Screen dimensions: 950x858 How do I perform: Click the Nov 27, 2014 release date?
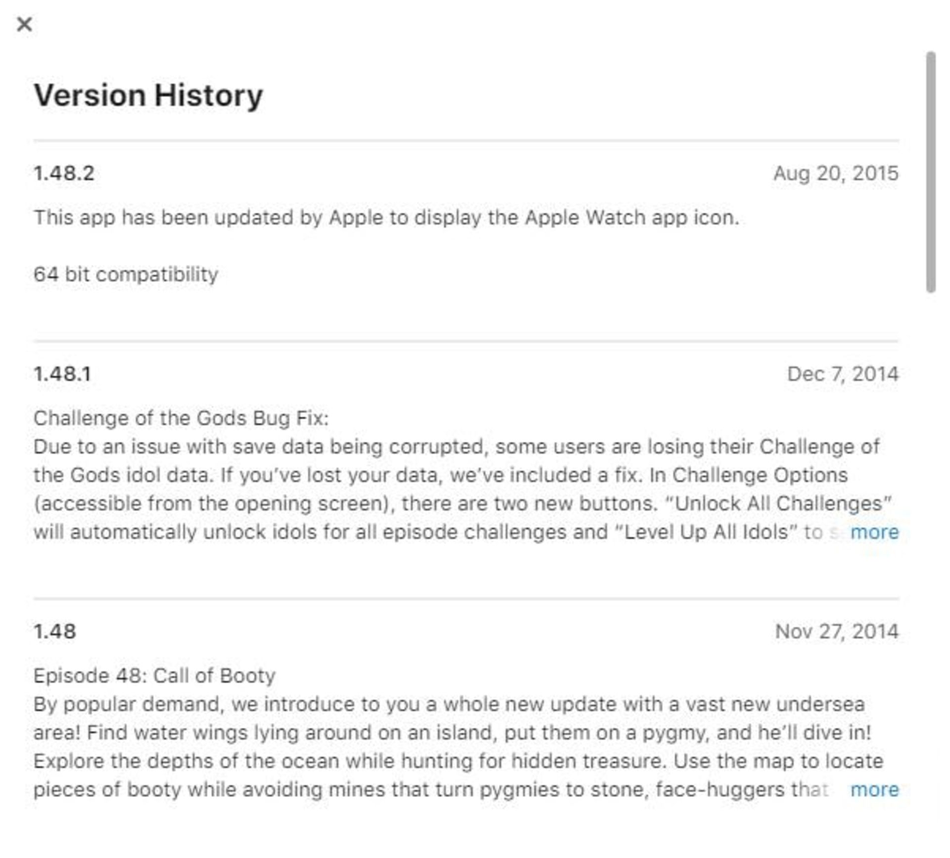pos(836,632)
